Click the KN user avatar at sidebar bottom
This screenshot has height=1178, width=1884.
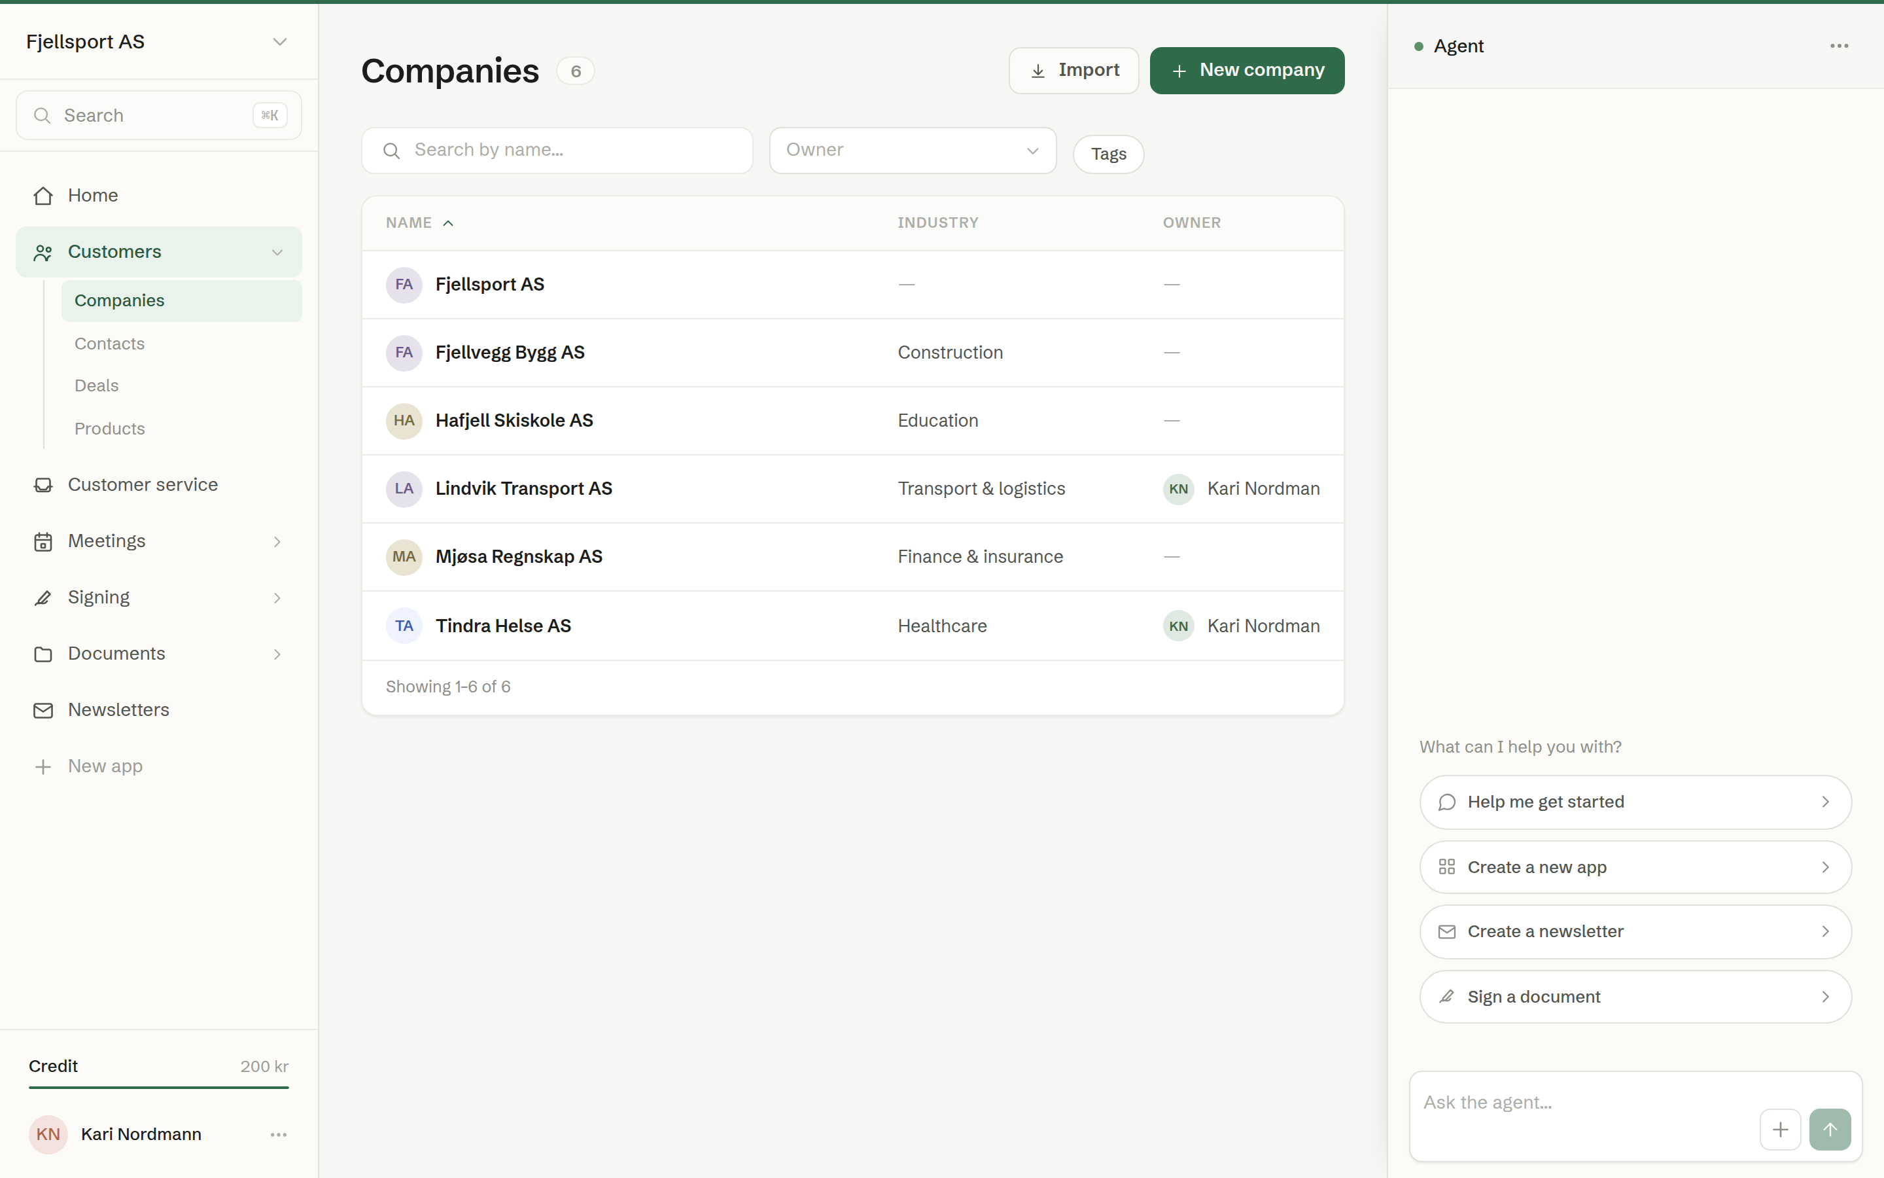48,1134
